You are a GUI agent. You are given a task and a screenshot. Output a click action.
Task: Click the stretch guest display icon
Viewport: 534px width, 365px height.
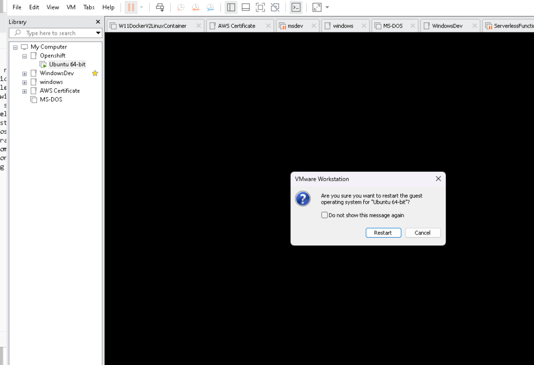(317, 7)
